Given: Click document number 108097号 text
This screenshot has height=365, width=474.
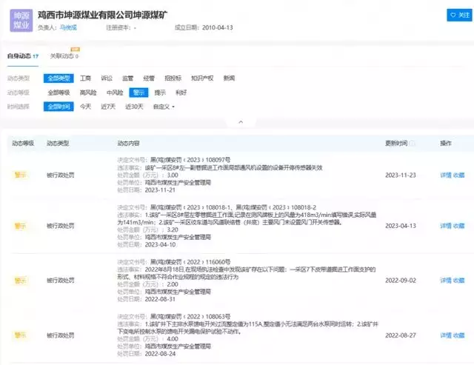Looking at the screenshot, I should pos(218,160).
